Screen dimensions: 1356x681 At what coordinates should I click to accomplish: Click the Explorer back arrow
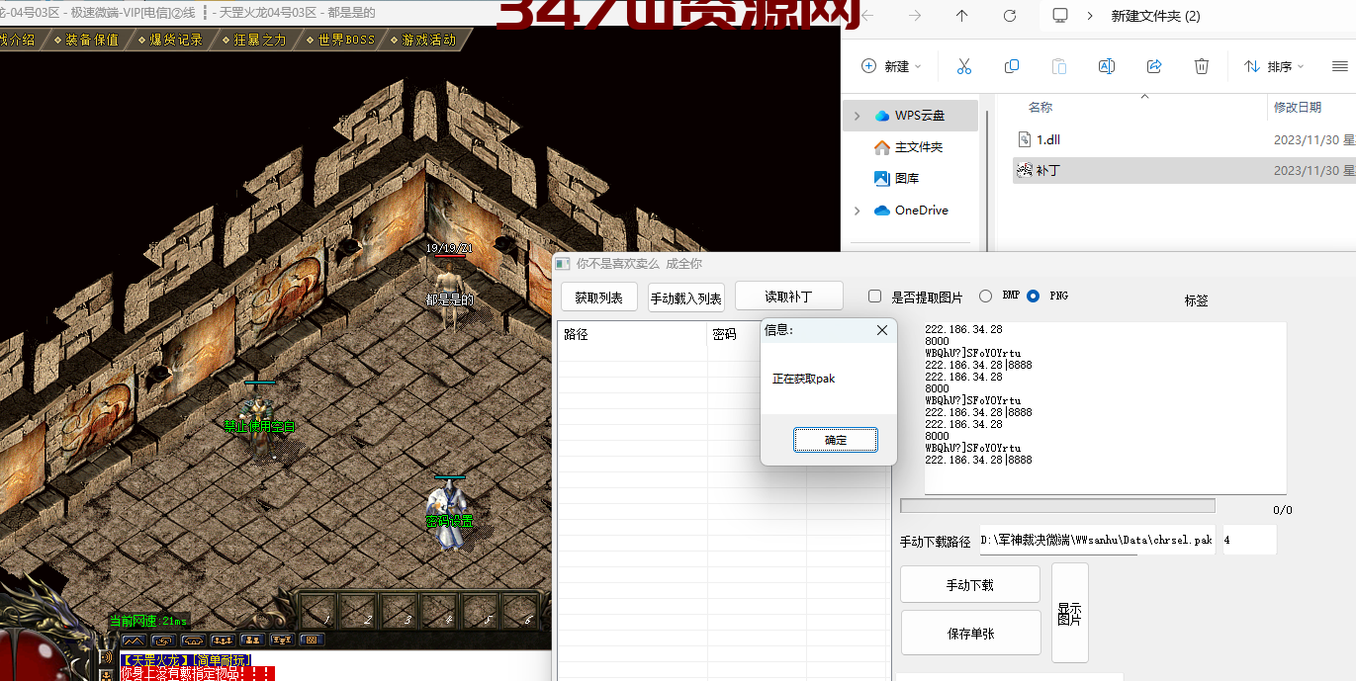[867, 16]
